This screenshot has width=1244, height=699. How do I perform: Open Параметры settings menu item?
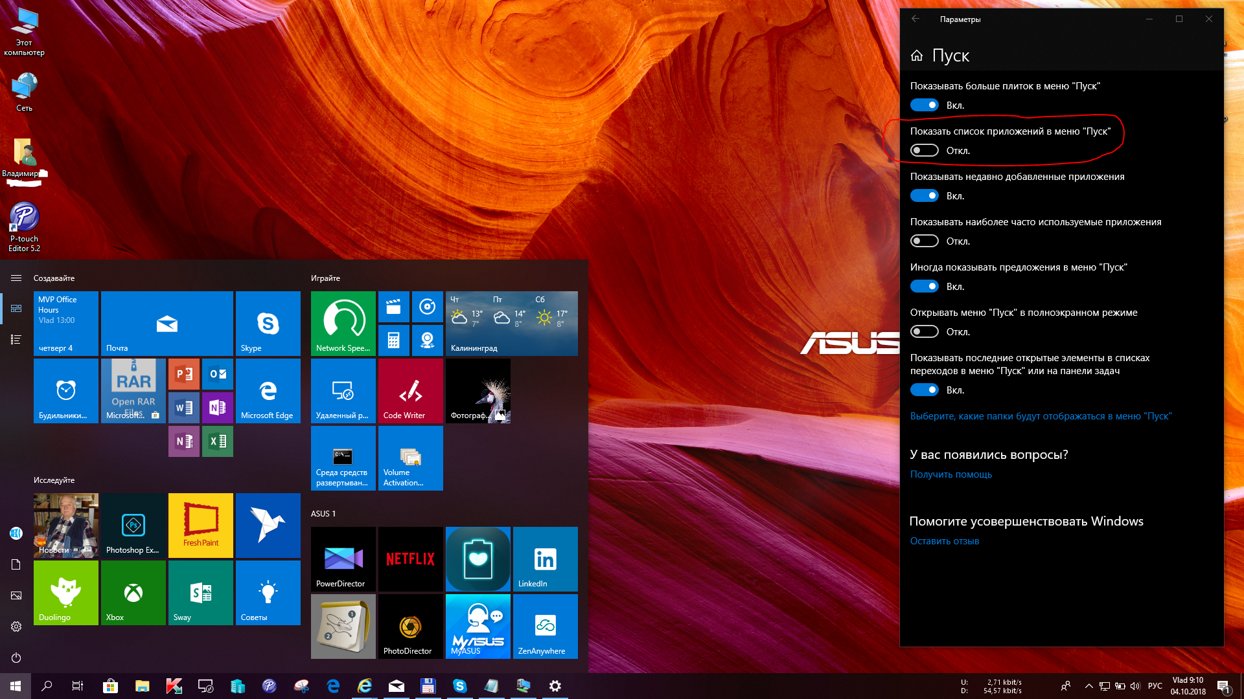pos(16,627)
